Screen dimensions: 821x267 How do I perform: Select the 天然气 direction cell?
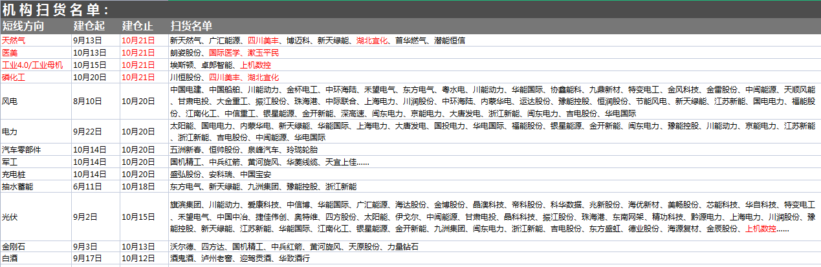(36, 40)
